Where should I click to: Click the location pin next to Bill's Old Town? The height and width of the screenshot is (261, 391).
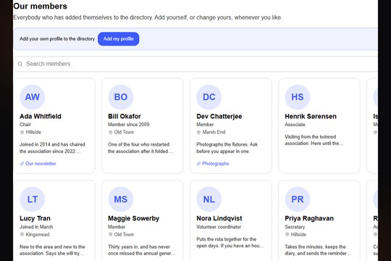(x=111, y=133)
